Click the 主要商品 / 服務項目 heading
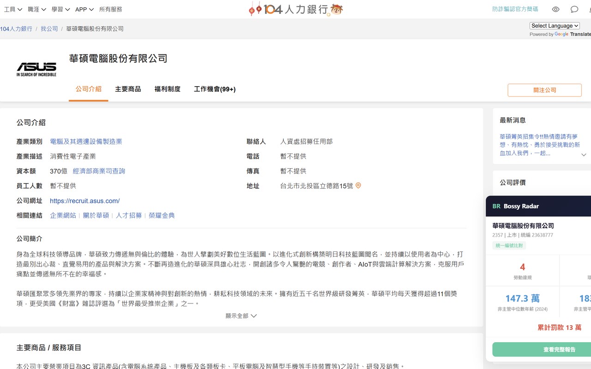The image size is (591, 369). coord(49,348)
